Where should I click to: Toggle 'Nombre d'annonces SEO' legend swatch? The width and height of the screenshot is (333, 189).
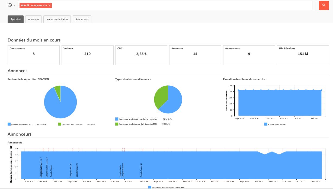tap(9, 124)
